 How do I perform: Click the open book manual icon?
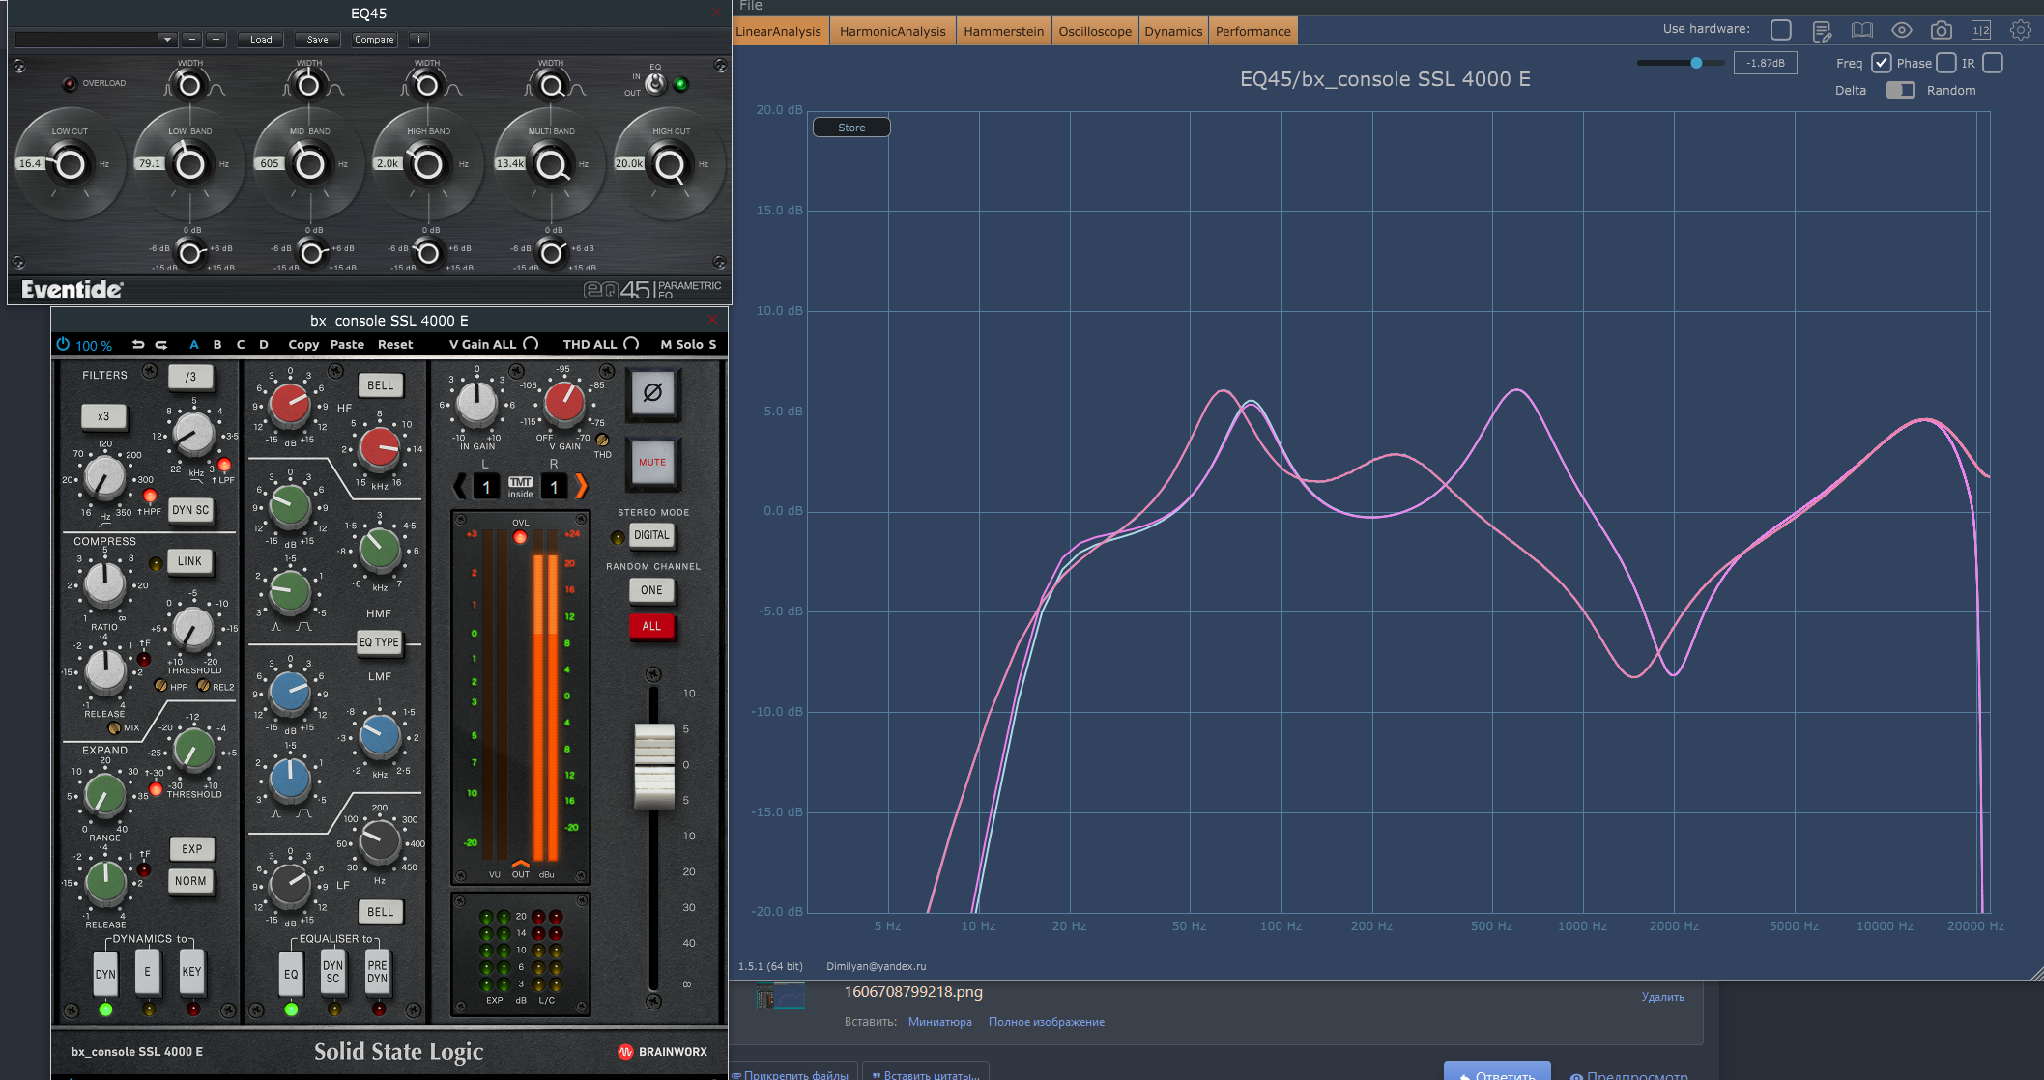[x=1861, y=31]
